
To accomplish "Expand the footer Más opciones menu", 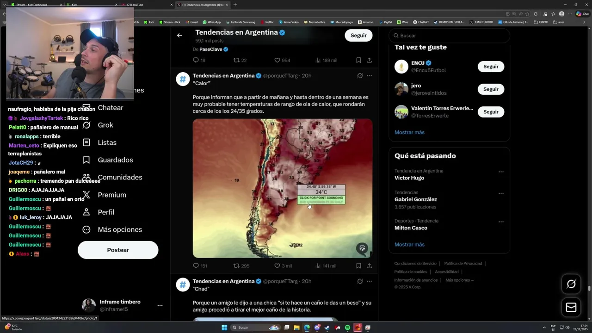I will [460, 280].
